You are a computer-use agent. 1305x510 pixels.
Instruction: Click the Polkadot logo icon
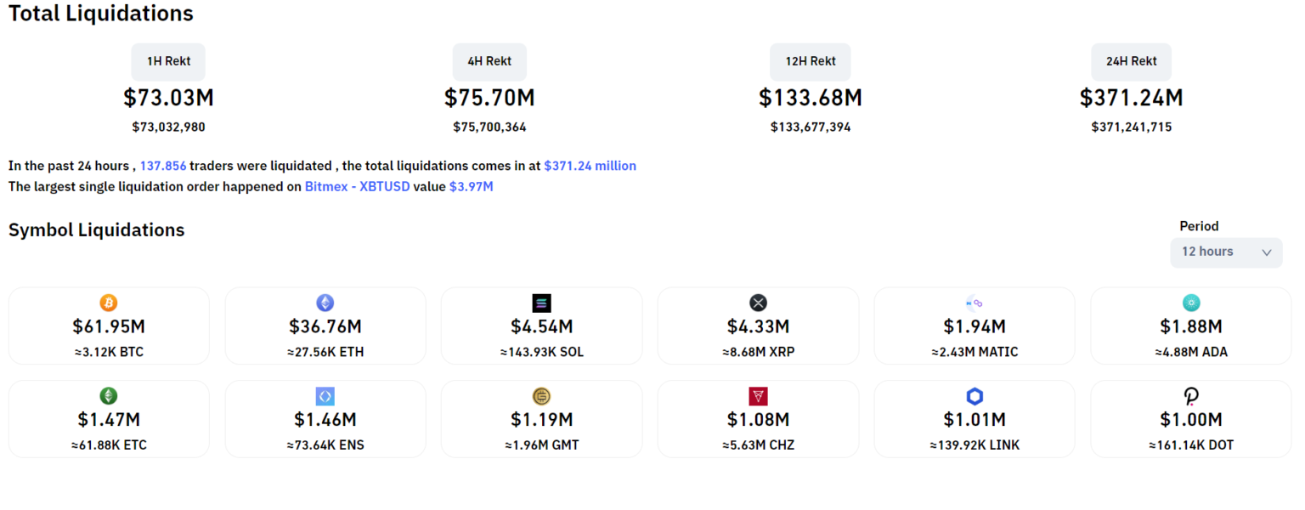click(1191, 396)
